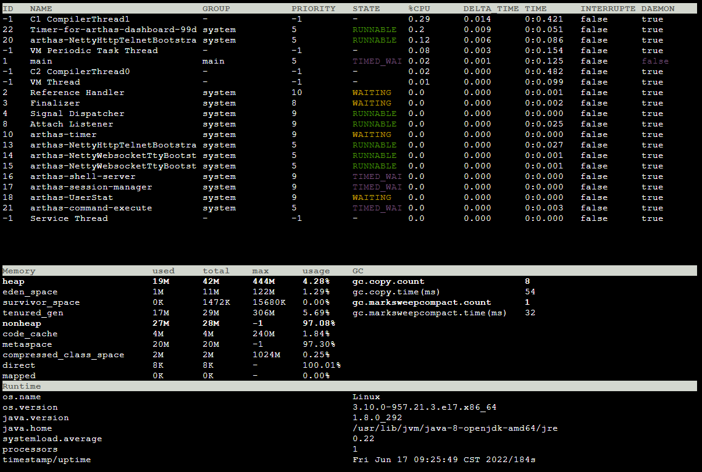Click 'code_cache' memory row label
The width and height of the screenshot is (702, 472).
tap(30, 334)
